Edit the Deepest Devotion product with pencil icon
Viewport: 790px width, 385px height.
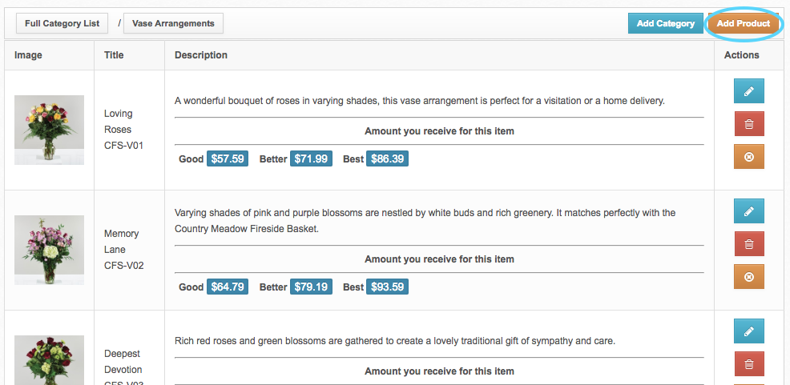coord(748,331)
